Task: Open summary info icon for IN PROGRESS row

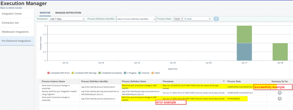Action: (x=280, y=99)
